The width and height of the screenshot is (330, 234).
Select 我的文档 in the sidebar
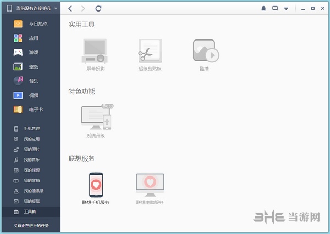(x=31, y=180)
